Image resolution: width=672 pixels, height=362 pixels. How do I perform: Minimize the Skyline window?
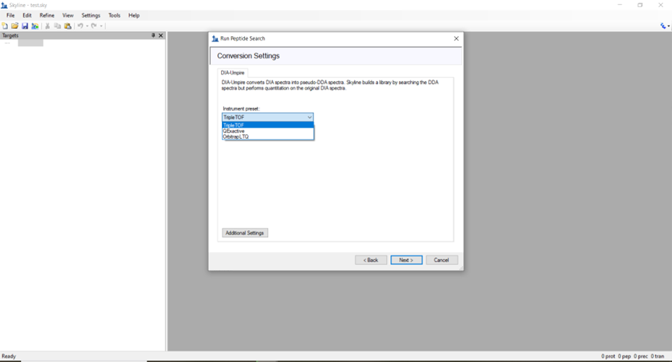point(620,5)
